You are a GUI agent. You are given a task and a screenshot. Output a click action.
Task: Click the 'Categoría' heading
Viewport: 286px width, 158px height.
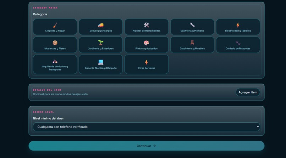(x=40, y=14)
